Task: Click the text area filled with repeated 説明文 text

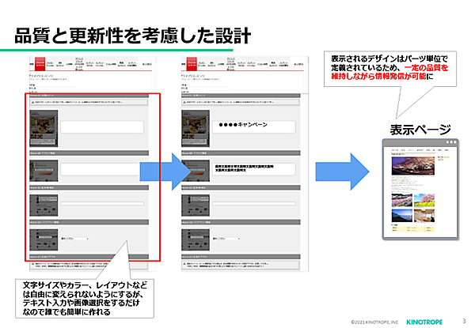Action: tap(253, 169)
